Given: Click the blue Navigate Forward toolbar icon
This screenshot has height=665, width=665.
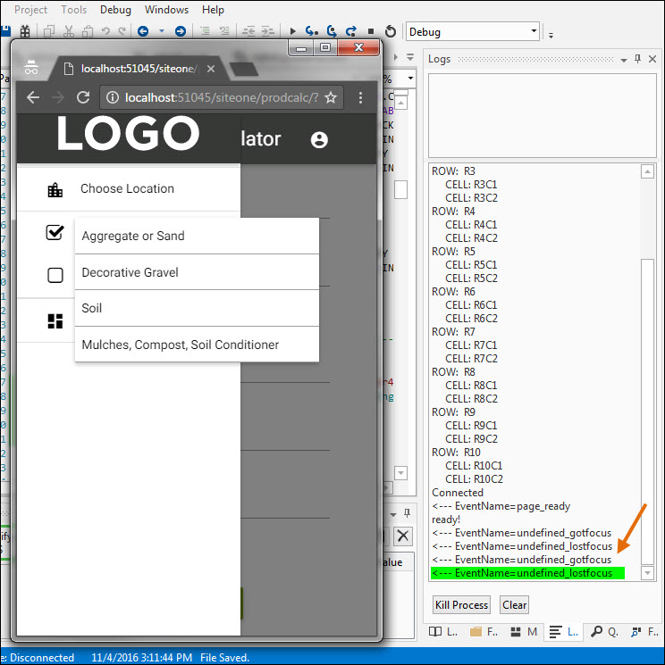Looking at the screenshot, I should [x=181, y=31].
